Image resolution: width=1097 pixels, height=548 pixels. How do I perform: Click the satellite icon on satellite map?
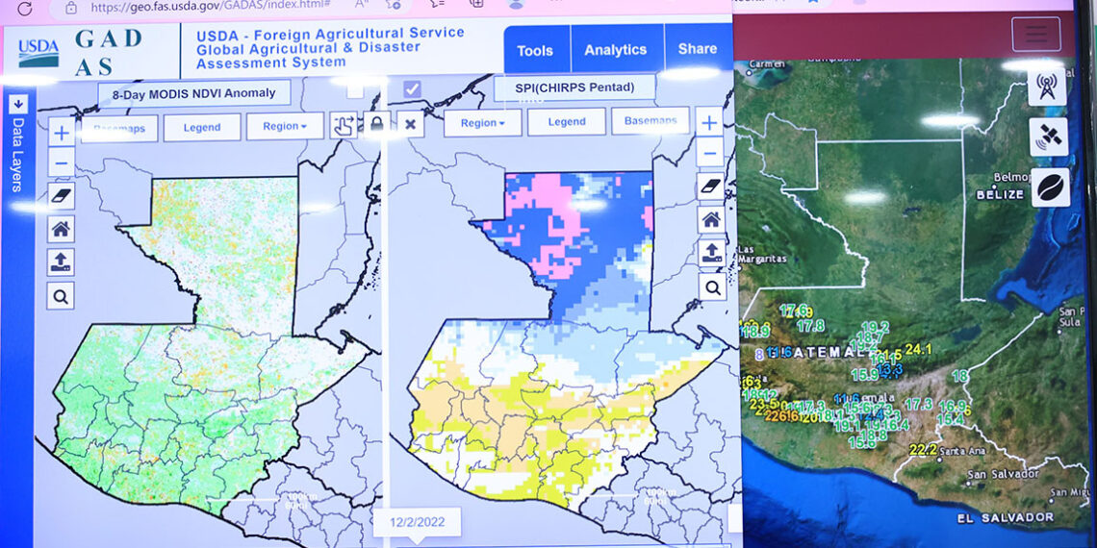(x=1047, y=137)
